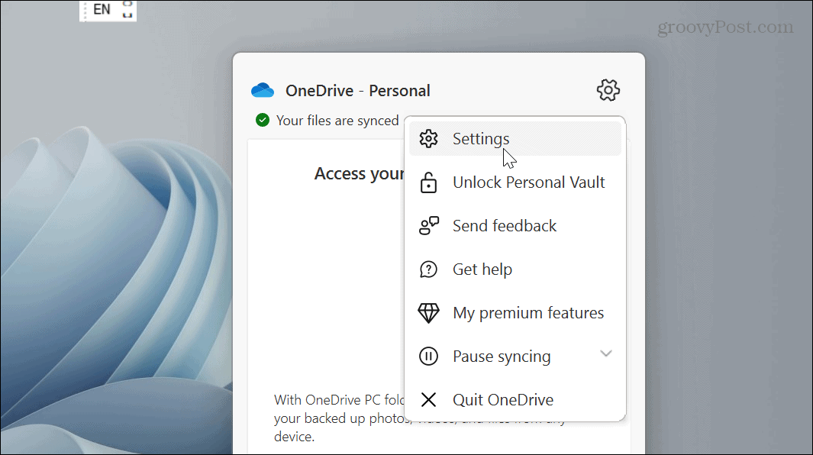Viewport: 813px width, 455px height.
Task: Open My premium features
Action: point(515,313)
